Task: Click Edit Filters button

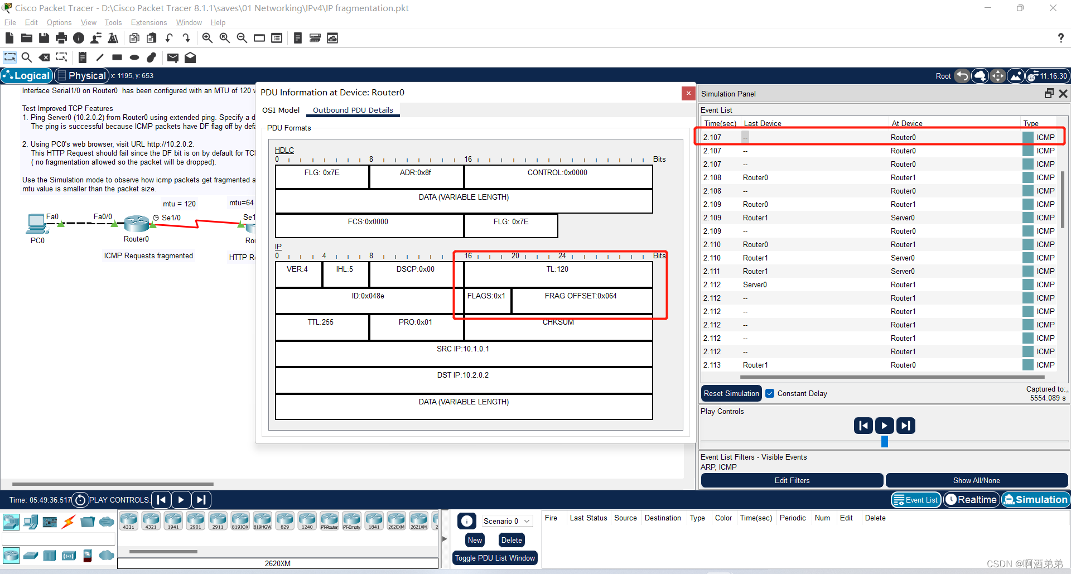Action: point(792,480)
